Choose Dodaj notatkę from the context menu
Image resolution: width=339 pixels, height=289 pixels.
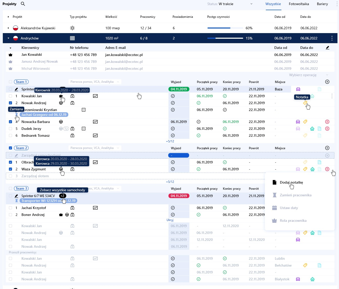291,182
